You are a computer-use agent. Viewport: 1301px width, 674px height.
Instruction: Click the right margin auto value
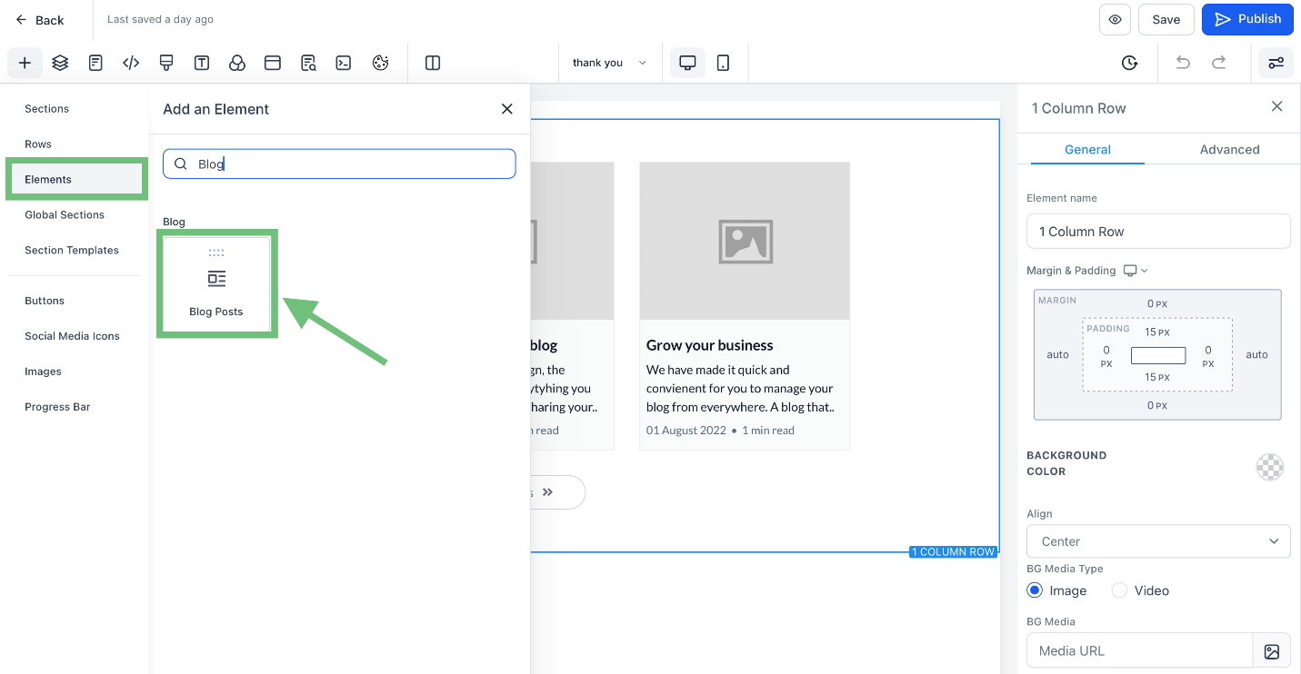[x=1256, y=355]
